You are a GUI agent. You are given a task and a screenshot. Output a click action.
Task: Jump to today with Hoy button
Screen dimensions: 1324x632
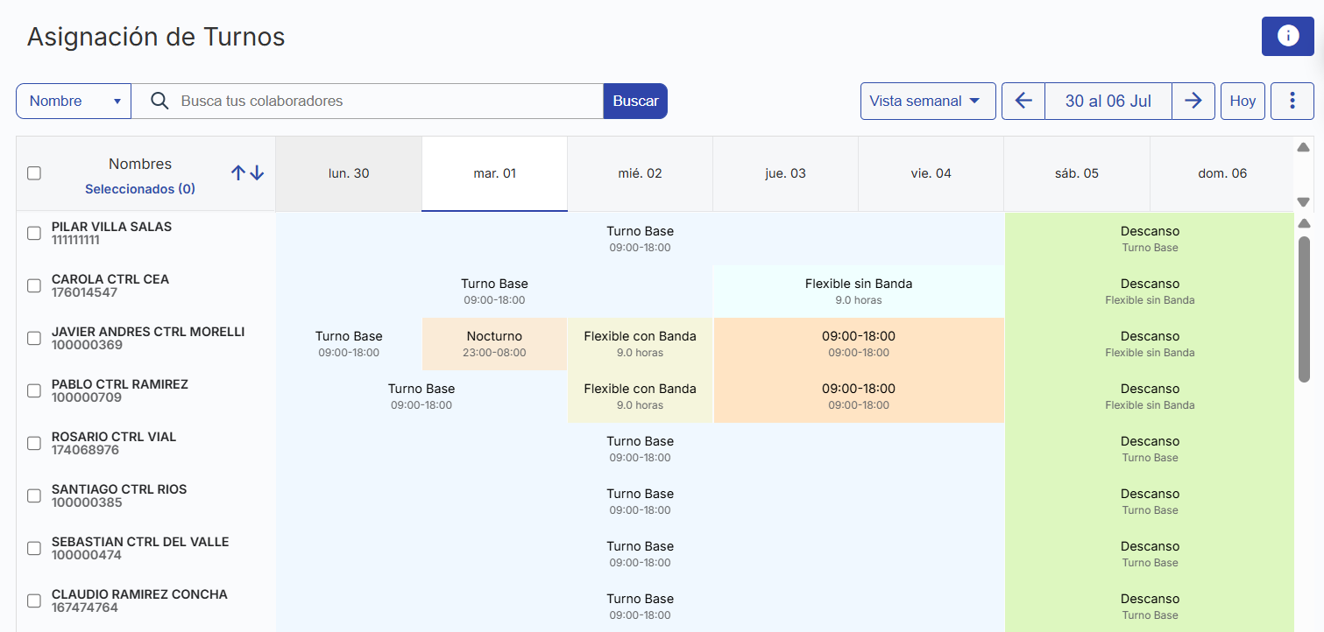pyautogui.click(x=1243, y=101)
